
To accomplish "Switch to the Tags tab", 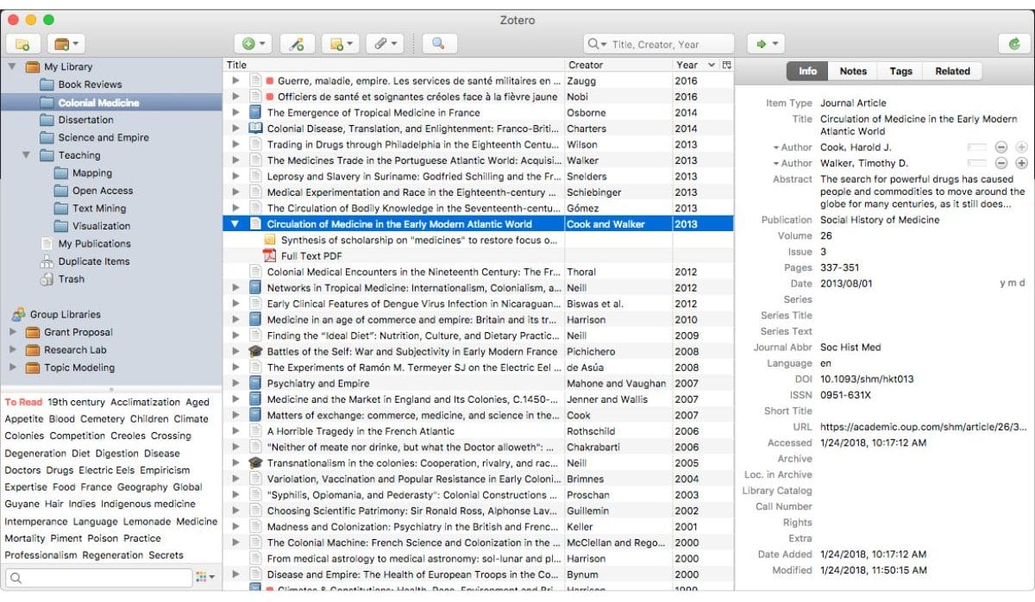I will 900,71.
